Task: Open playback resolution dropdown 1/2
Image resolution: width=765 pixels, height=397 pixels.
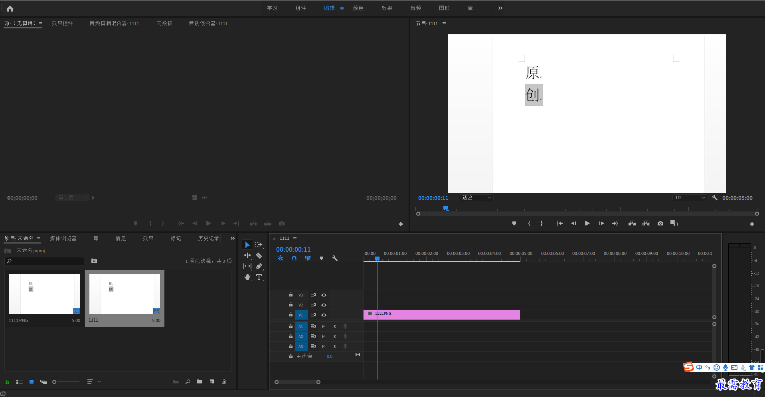Action: (x=689, y=198)
